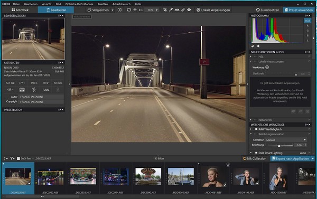Click the Werkzeug local adjustment icon
This screenshot has width=317, height=199.
pyautogui.click(x=267, y=68)
